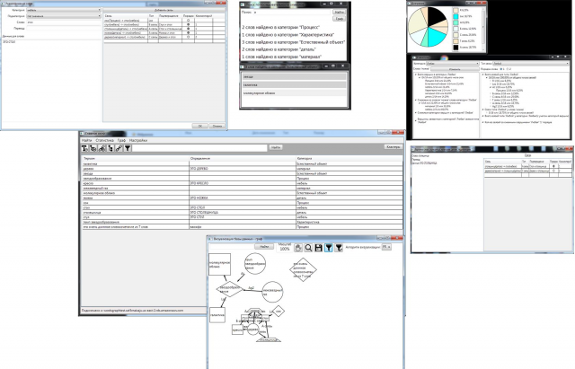Click the hierarchy tree icon in main toolbar
The width and height of the screenshot is (575, 369).
111,148
